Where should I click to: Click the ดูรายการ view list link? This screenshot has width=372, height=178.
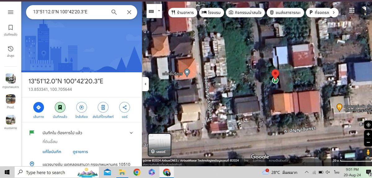(80, 152)
